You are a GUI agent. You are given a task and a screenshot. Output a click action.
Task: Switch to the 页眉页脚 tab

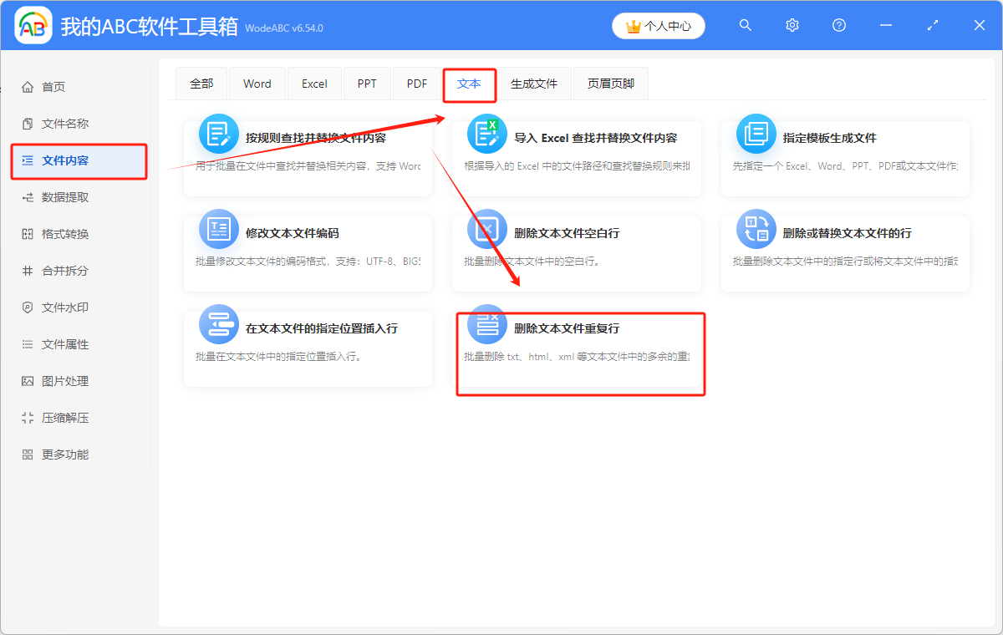click(x=609, y=84)
